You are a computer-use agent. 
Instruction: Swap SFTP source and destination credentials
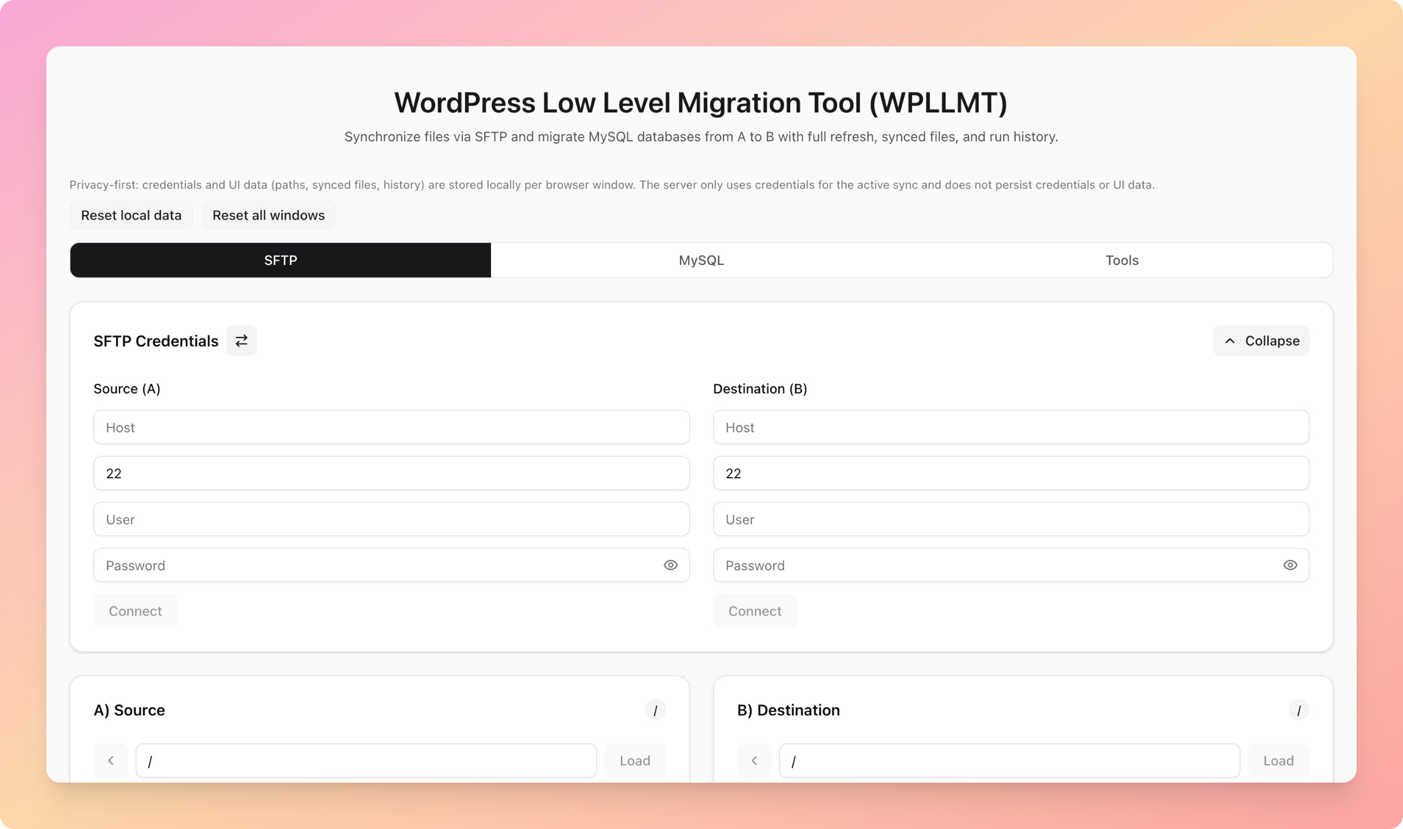pos(241,341)
